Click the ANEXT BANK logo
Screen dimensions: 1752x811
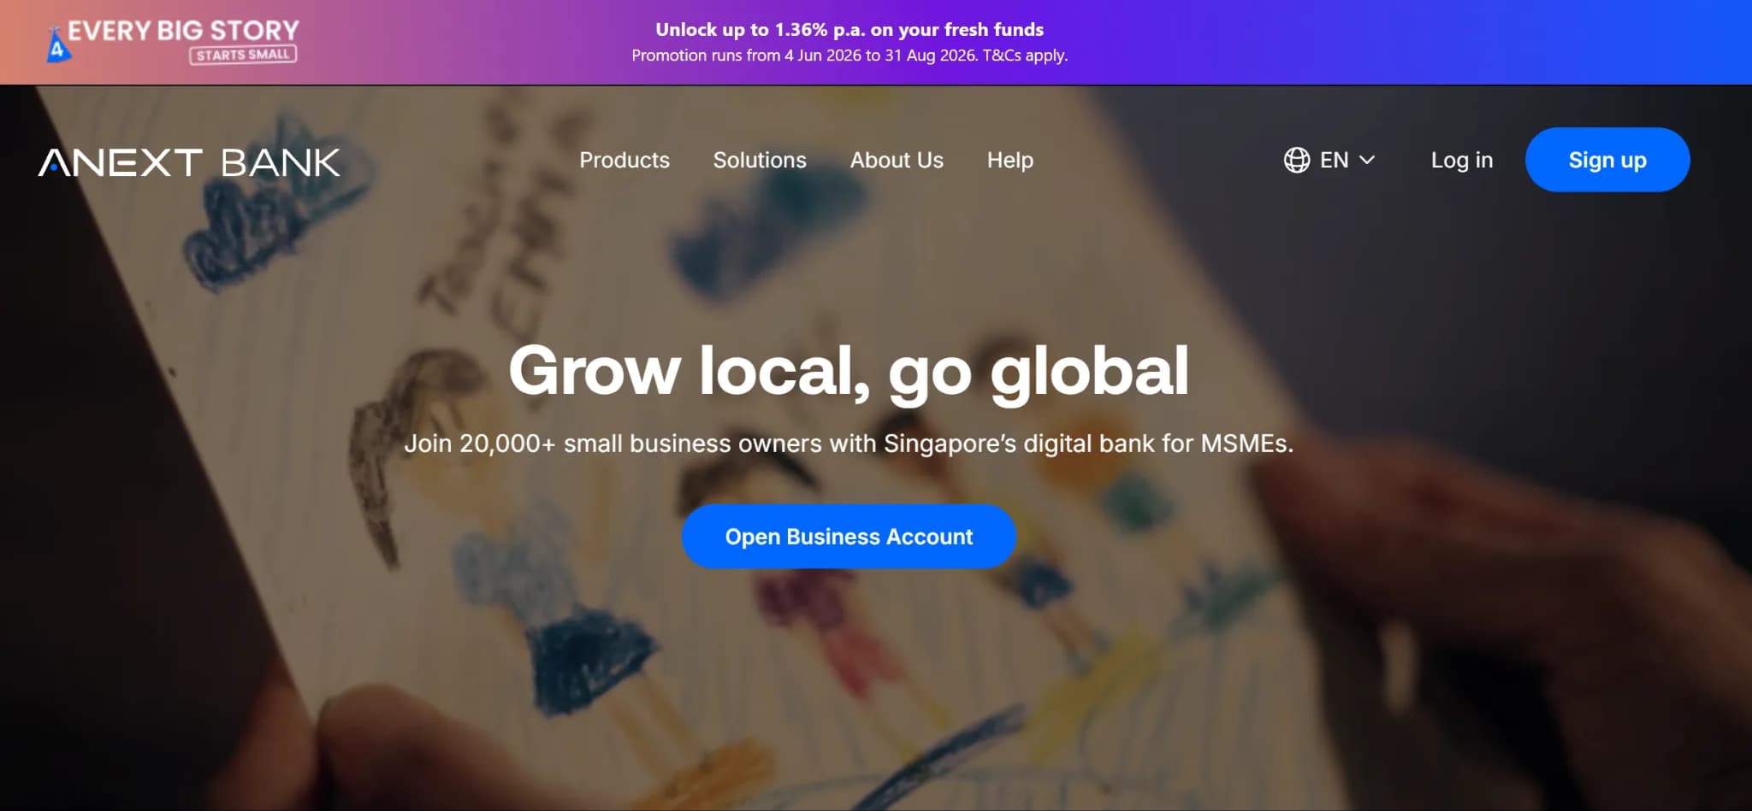189,162
